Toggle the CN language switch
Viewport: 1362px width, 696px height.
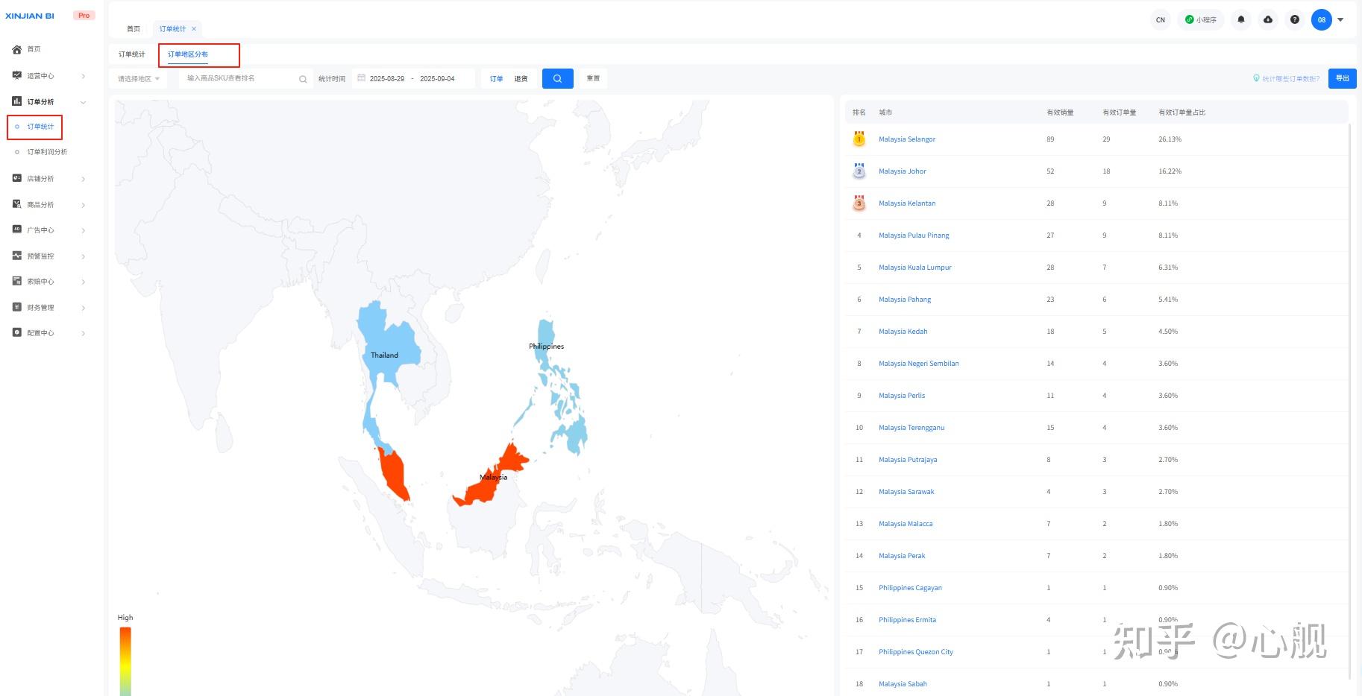(1161, 20)
